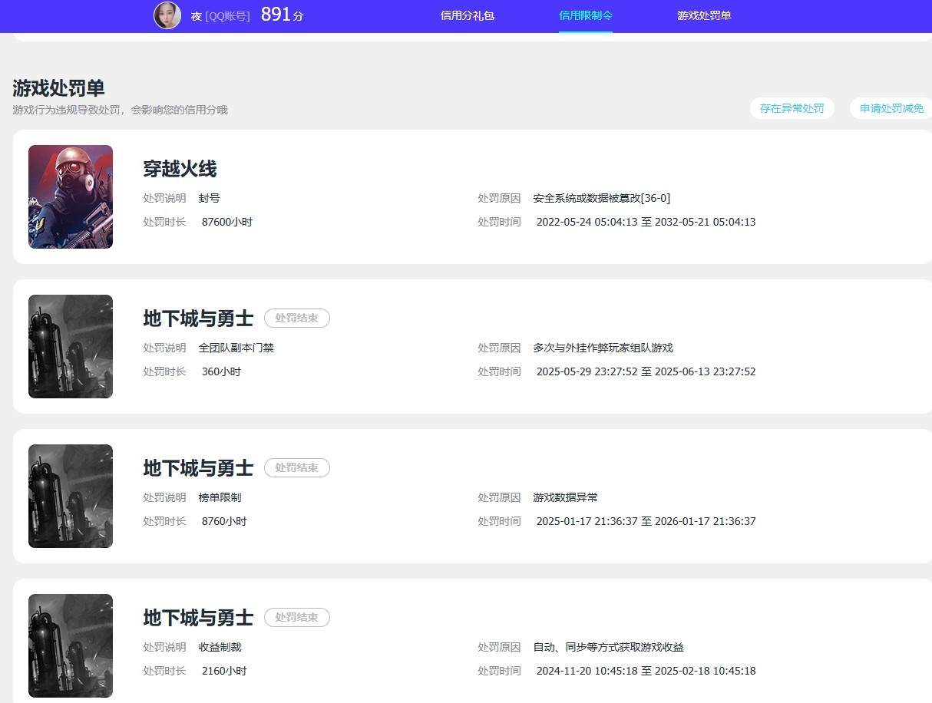This screenshot has width=932, height=703.
Task: Click the reason 自动、同步等方式获取游戏收益
Action: tap(609, 647)
